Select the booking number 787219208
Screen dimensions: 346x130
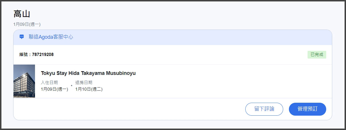(x=43, y=55)
